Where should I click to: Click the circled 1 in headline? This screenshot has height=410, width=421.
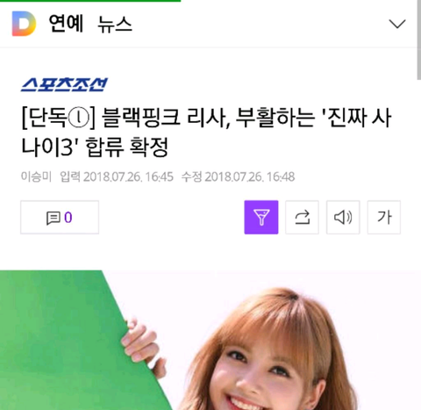[x=78, y=118]
